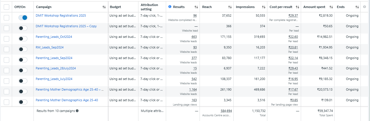Click Budget column header
This screenshot has height=121, width=370.
[x=116, y=7]
